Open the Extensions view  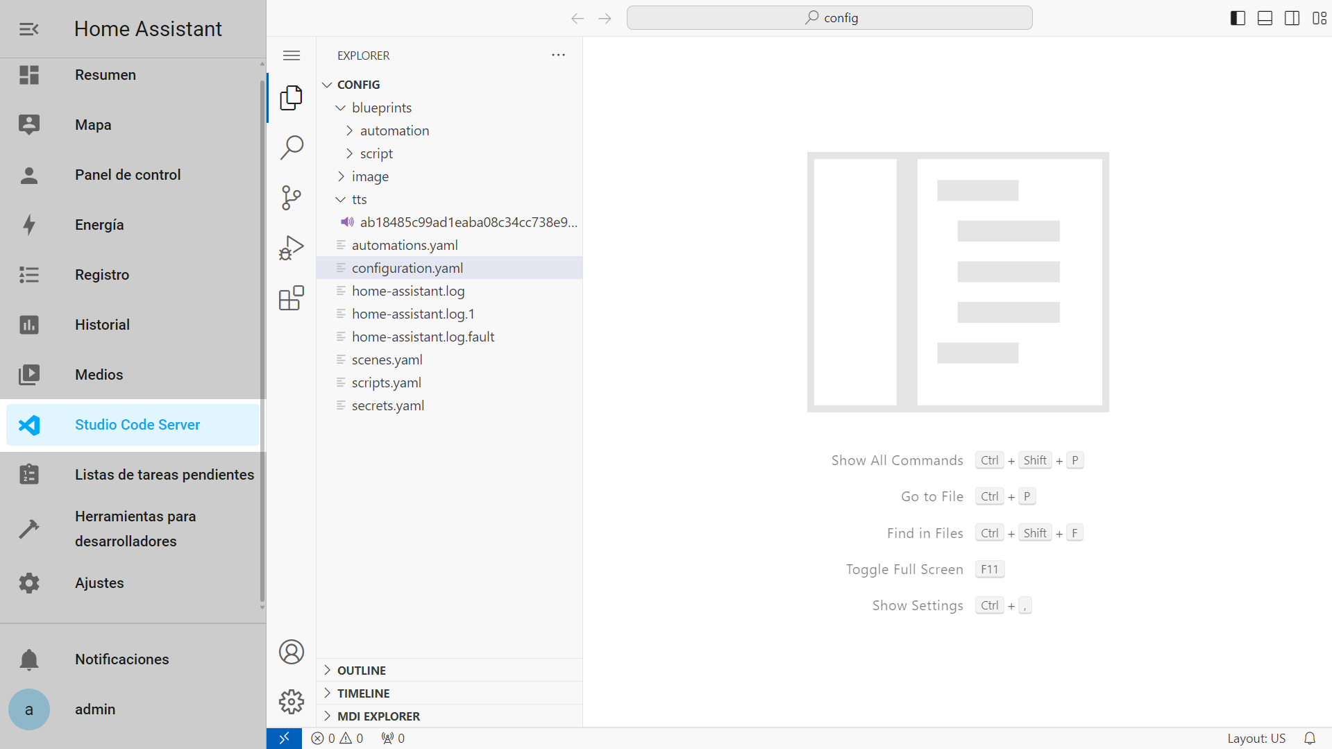(292, 297)
